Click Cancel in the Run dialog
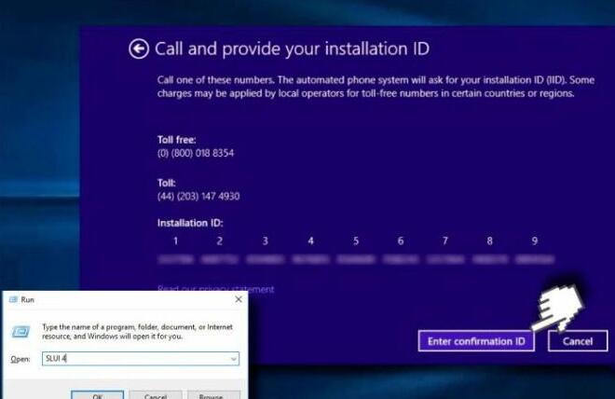 point(156,394)
